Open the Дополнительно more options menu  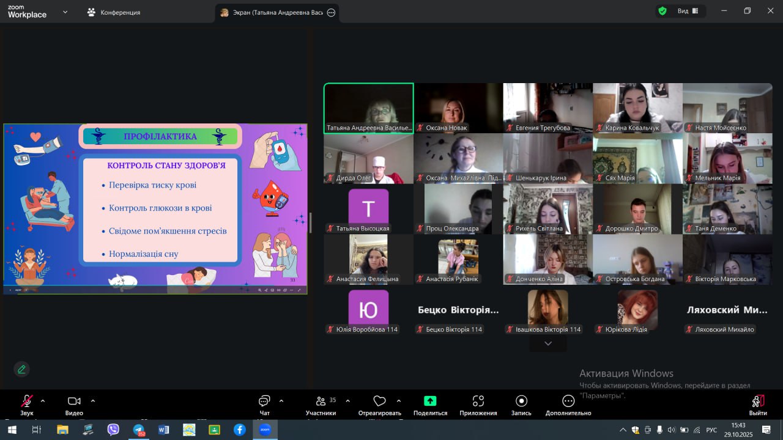tap(568, 405)
